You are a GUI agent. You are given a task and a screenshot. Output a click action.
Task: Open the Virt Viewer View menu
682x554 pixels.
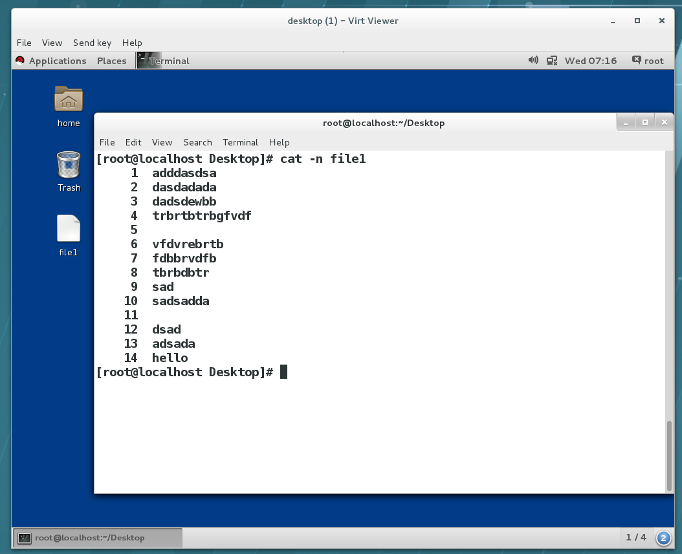click(x=52, y=43)
